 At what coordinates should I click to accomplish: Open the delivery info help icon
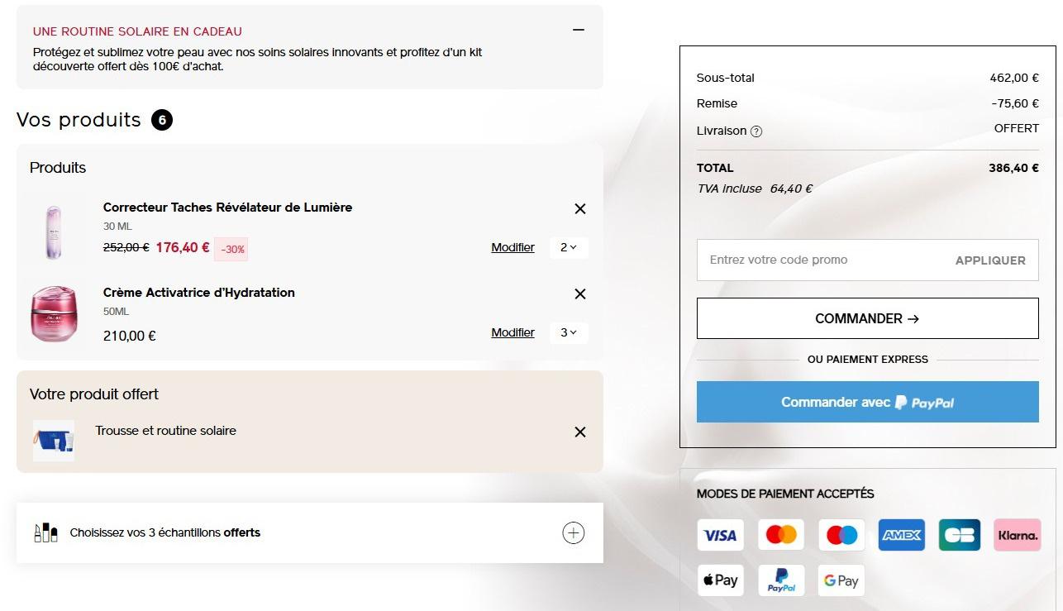pyautogui.click(x=756, y=131)
